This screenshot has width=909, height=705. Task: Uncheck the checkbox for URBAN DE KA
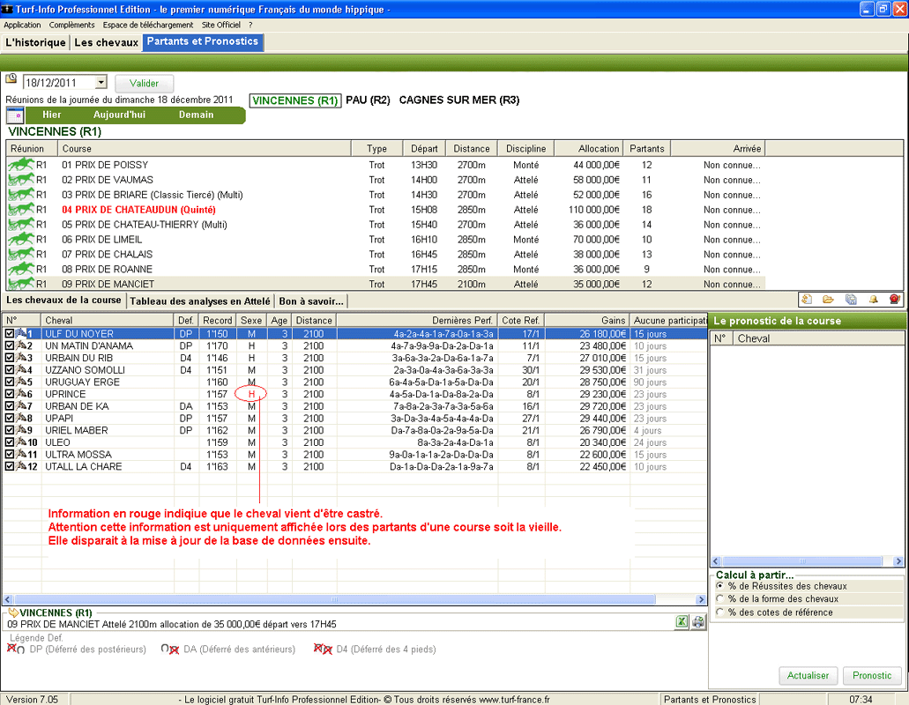click(10, 406)
